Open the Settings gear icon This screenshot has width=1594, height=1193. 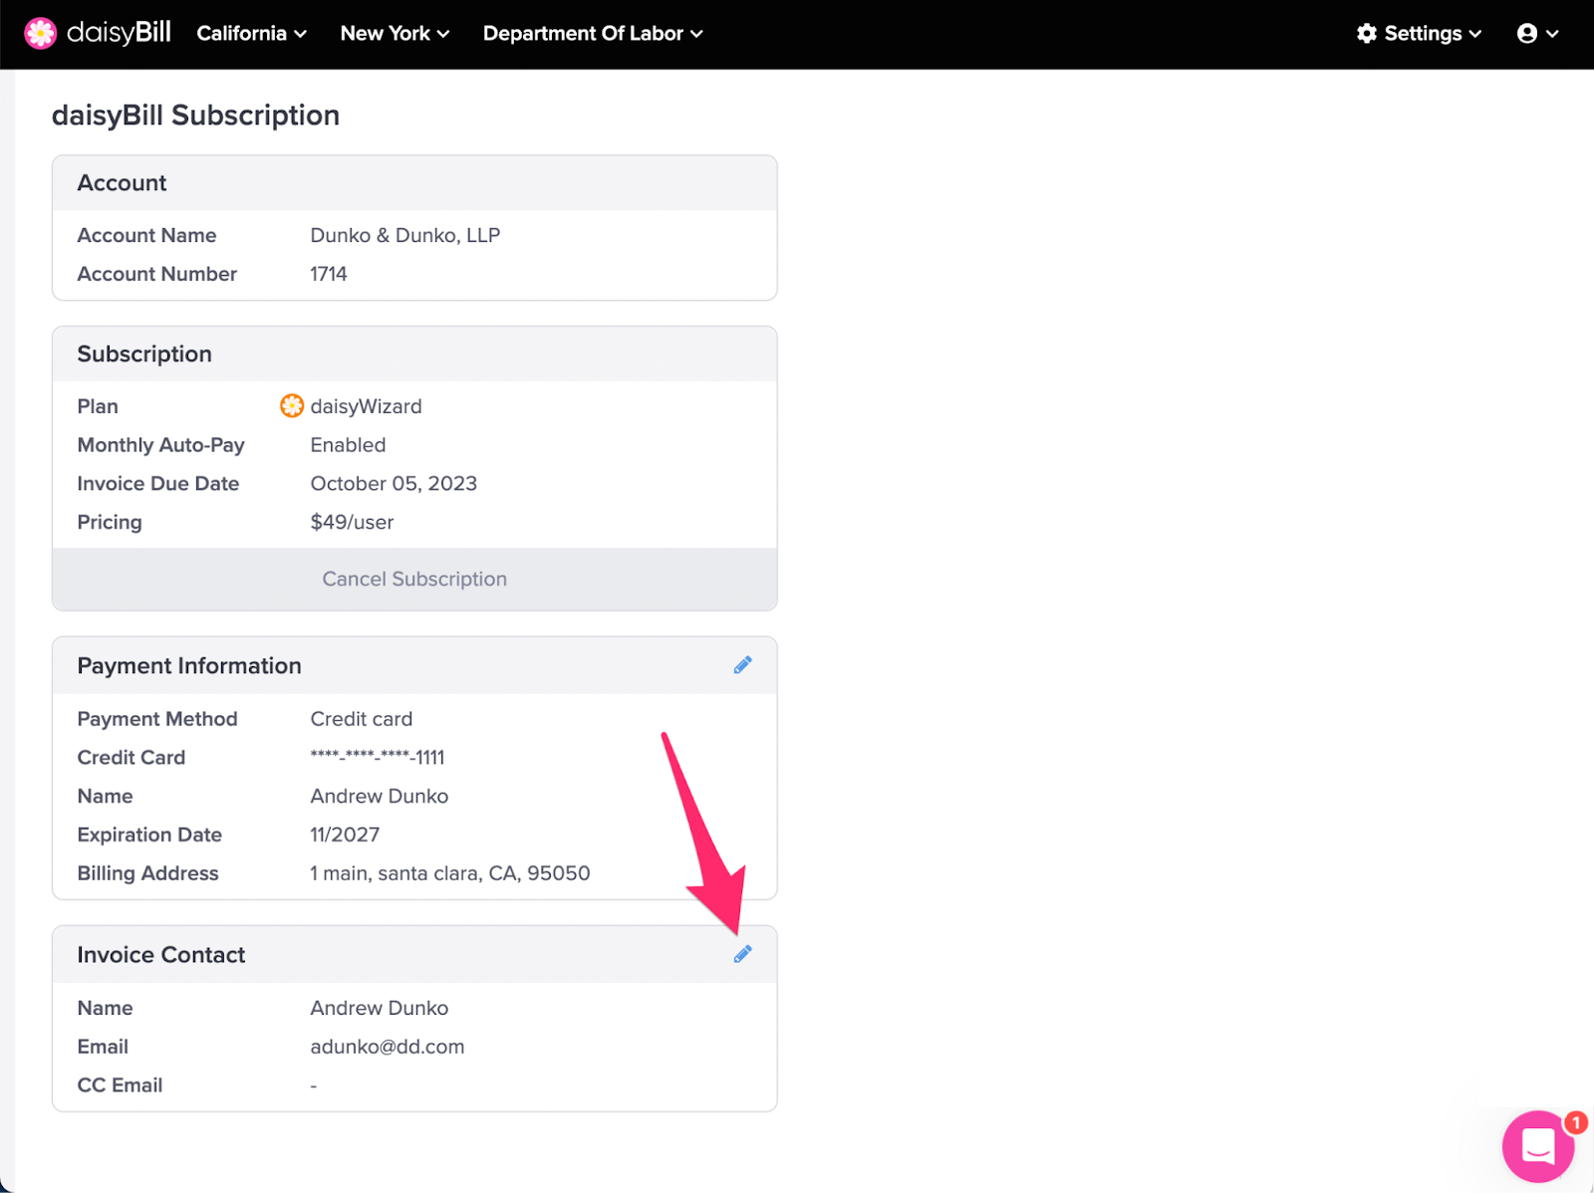1366,33
